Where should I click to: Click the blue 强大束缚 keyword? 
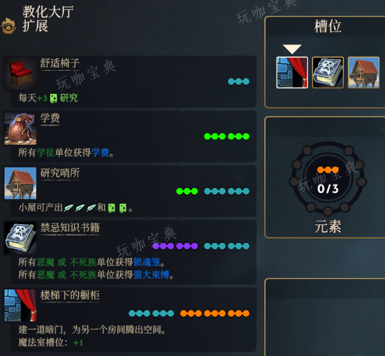(x=151, y=275)
